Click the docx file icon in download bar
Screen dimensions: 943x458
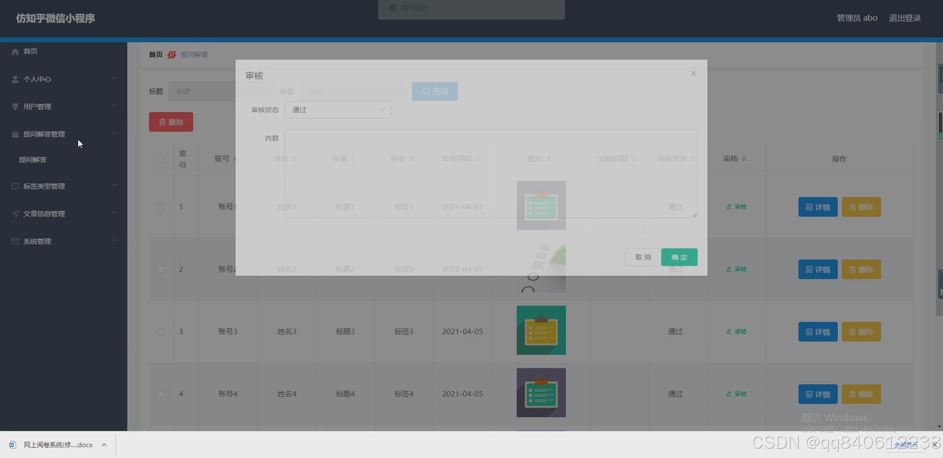tap(13, 445)
